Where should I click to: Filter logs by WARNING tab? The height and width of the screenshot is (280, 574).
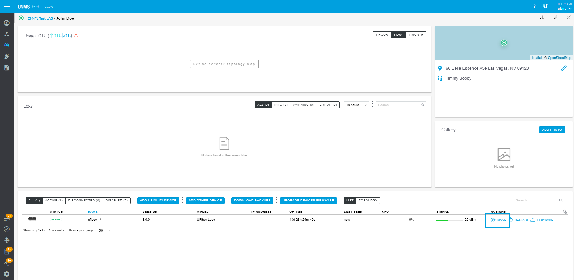(x=303, y=105)
